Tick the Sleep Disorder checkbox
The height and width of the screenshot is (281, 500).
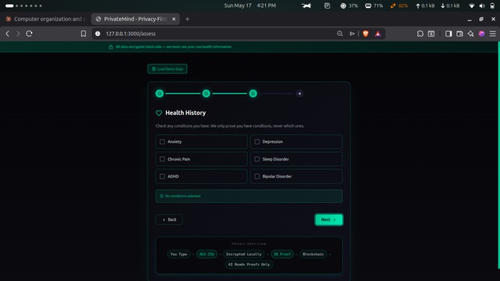pos(257,159)
